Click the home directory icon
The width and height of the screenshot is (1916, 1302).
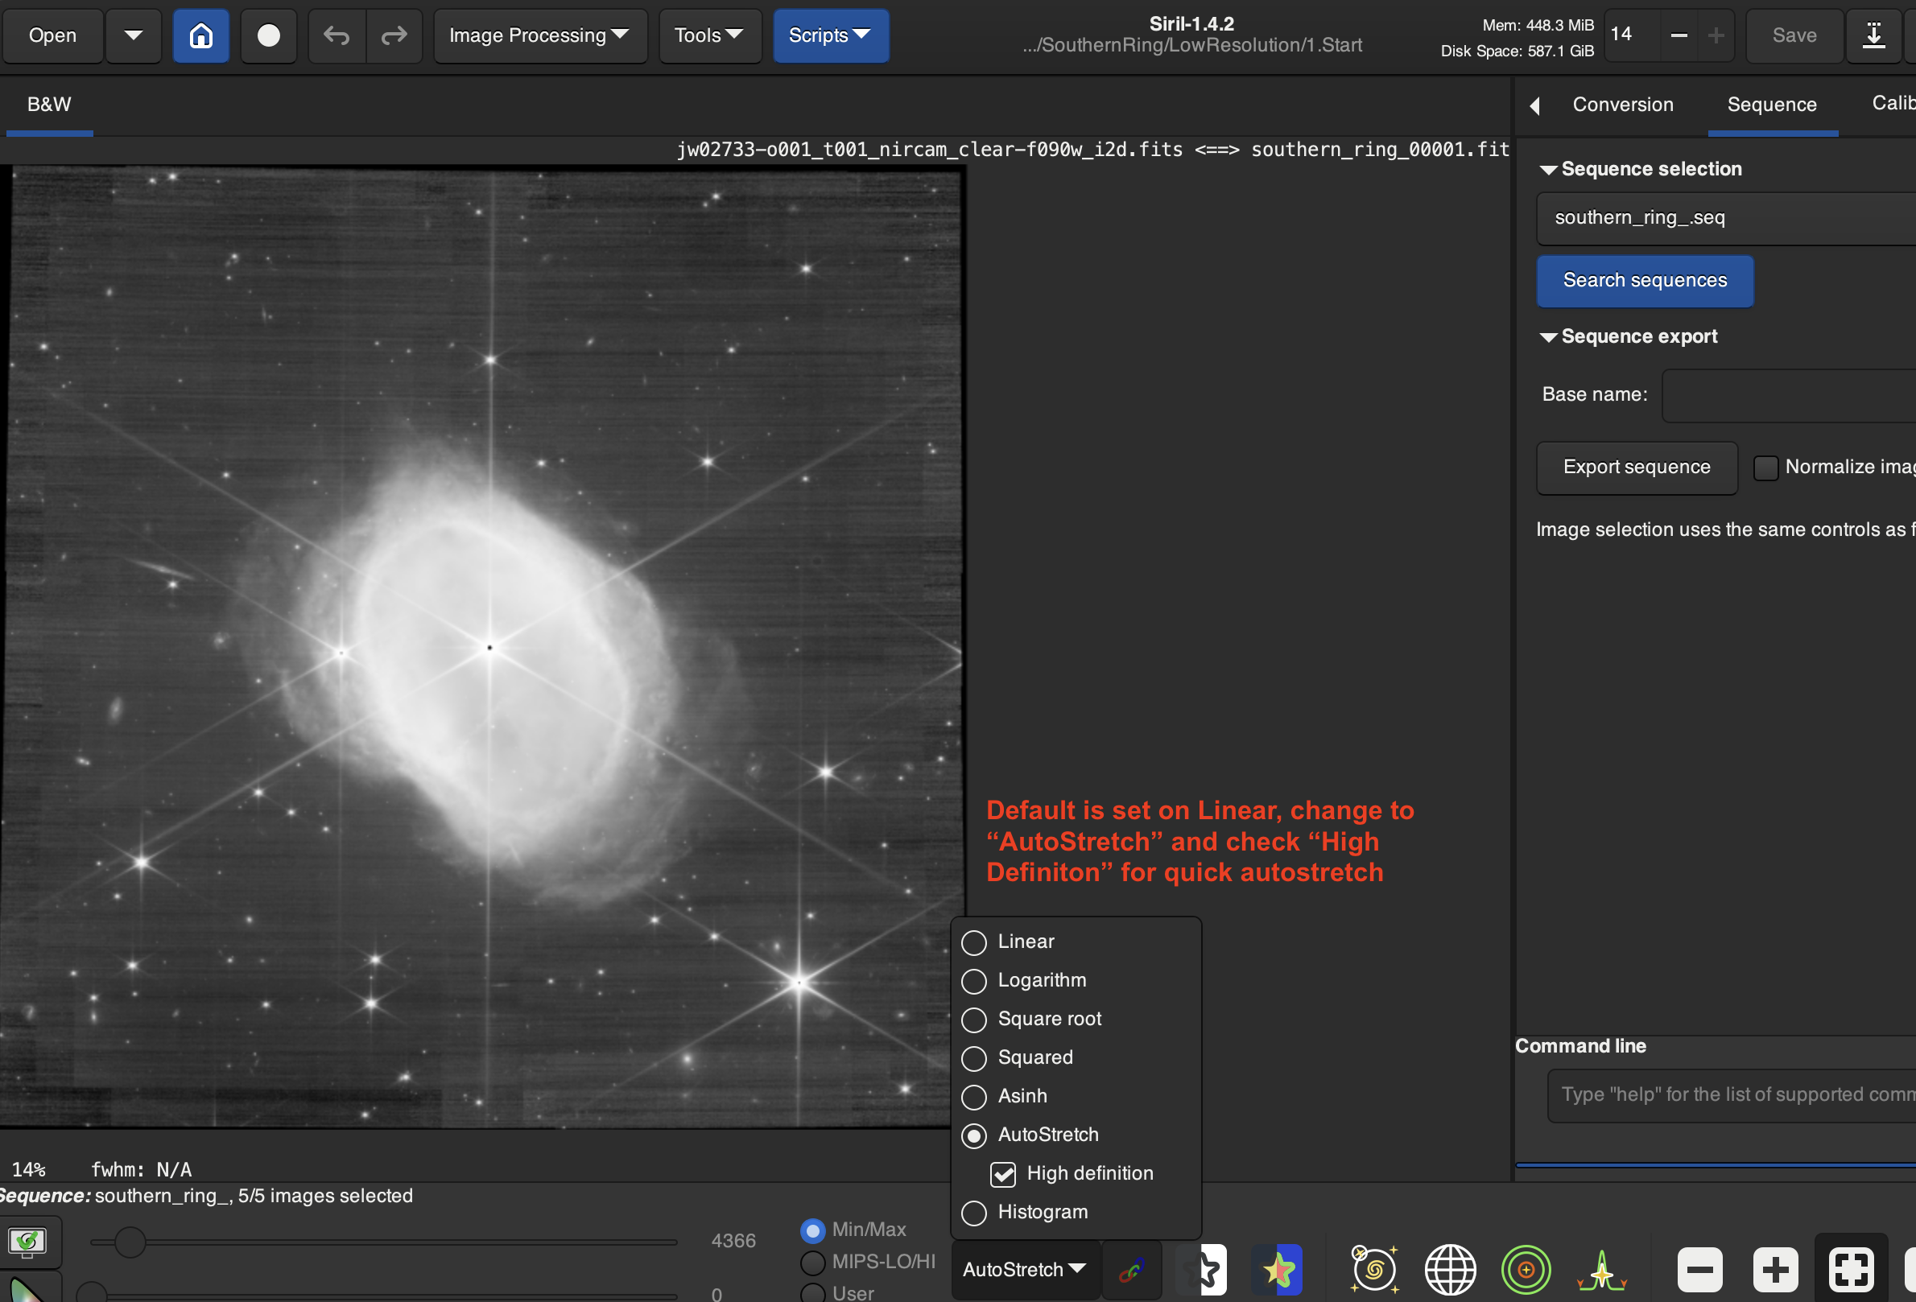pyautogui.click(x=200, y=35)
